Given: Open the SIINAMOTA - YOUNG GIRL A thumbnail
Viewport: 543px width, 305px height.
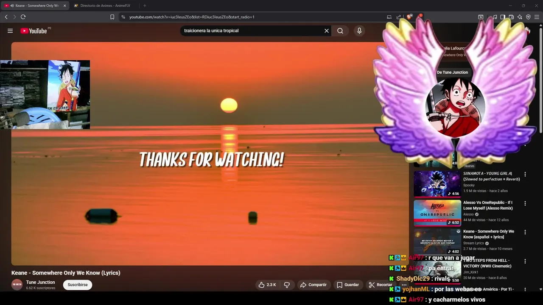Looking at the screenshot, I should point(437,184).
